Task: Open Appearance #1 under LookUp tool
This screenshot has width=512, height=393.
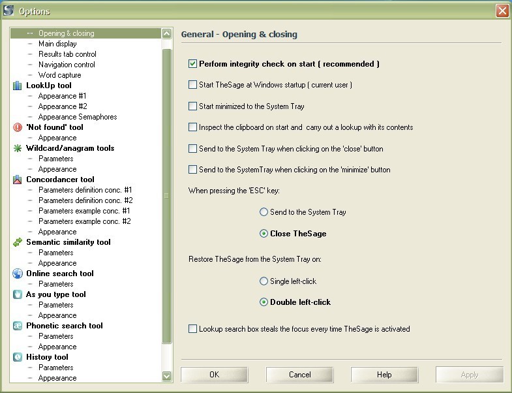Action: (63, 96)
